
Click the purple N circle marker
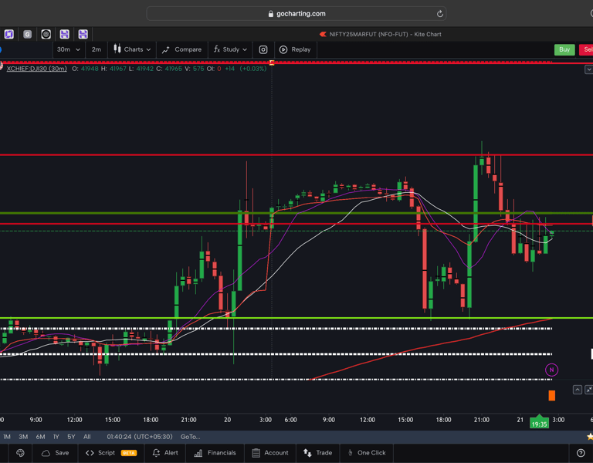tap(551, 370)
